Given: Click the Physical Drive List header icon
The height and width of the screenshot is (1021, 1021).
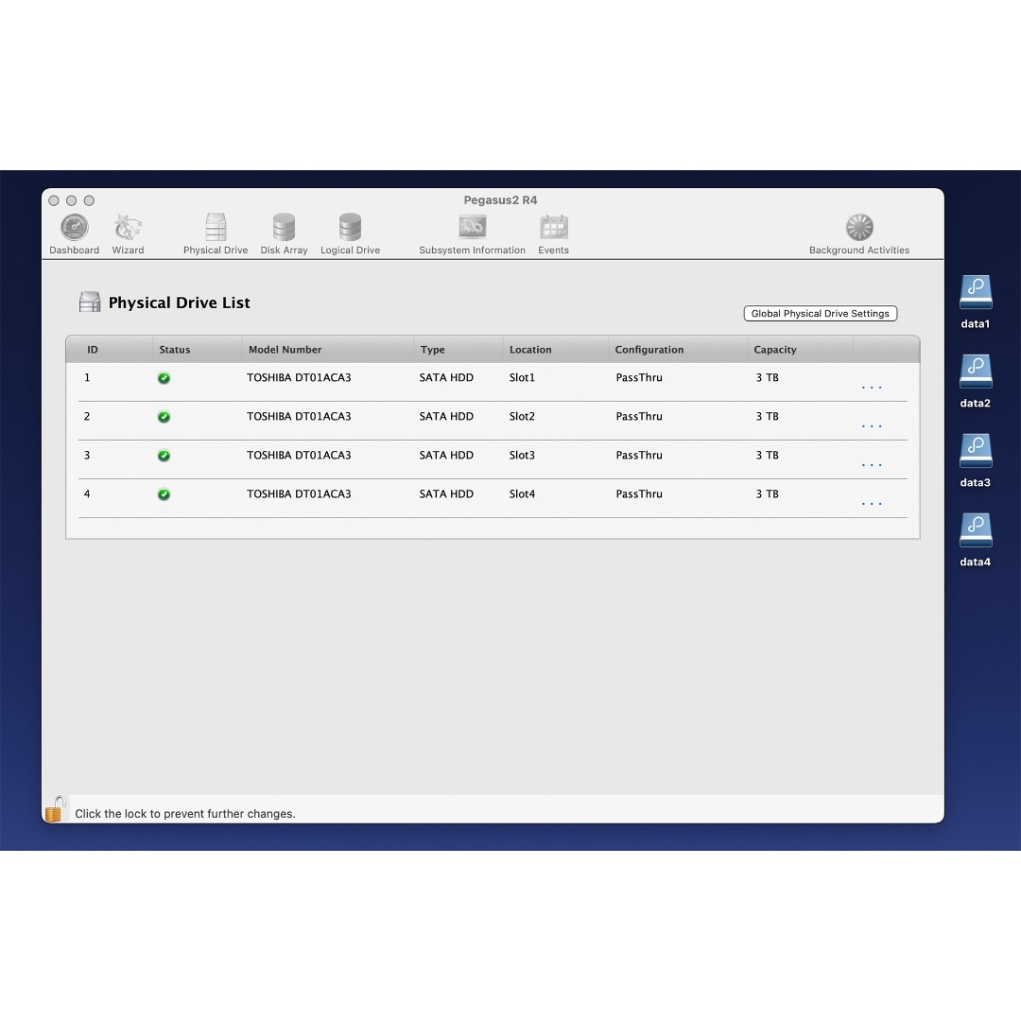Looking at the screenshot, I should pyautogui.click(x=90, y=303).
